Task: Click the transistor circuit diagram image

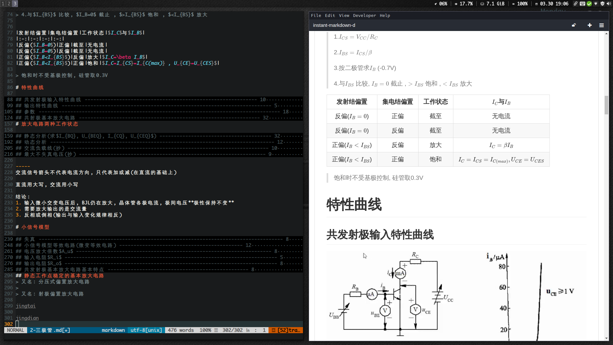Action: (396, 294)
